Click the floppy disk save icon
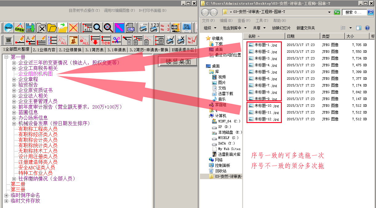This screenshot has width=376, height=208. point(30,28)
